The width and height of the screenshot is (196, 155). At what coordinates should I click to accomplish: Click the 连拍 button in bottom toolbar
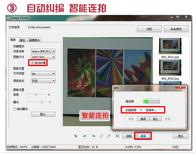pos(143,136)
